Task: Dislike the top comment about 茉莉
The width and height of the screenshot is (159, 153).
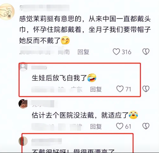Action: pos(146,52)
